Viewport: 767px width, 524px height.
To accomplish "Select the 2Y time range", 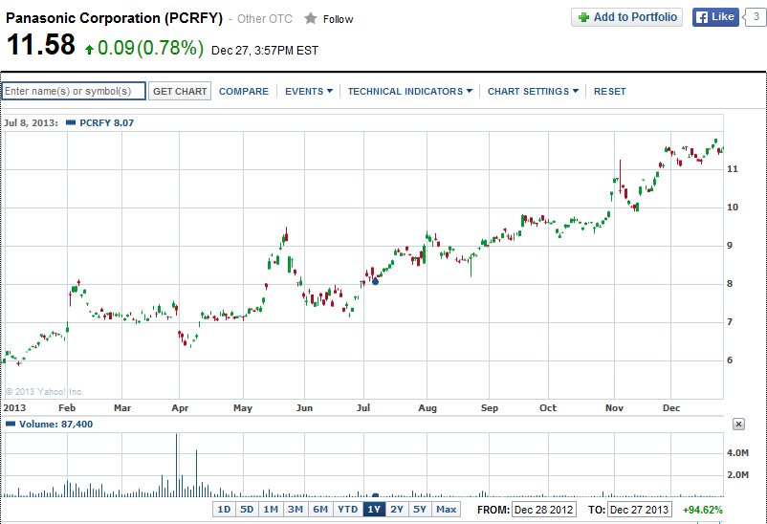I will [397, 510].
